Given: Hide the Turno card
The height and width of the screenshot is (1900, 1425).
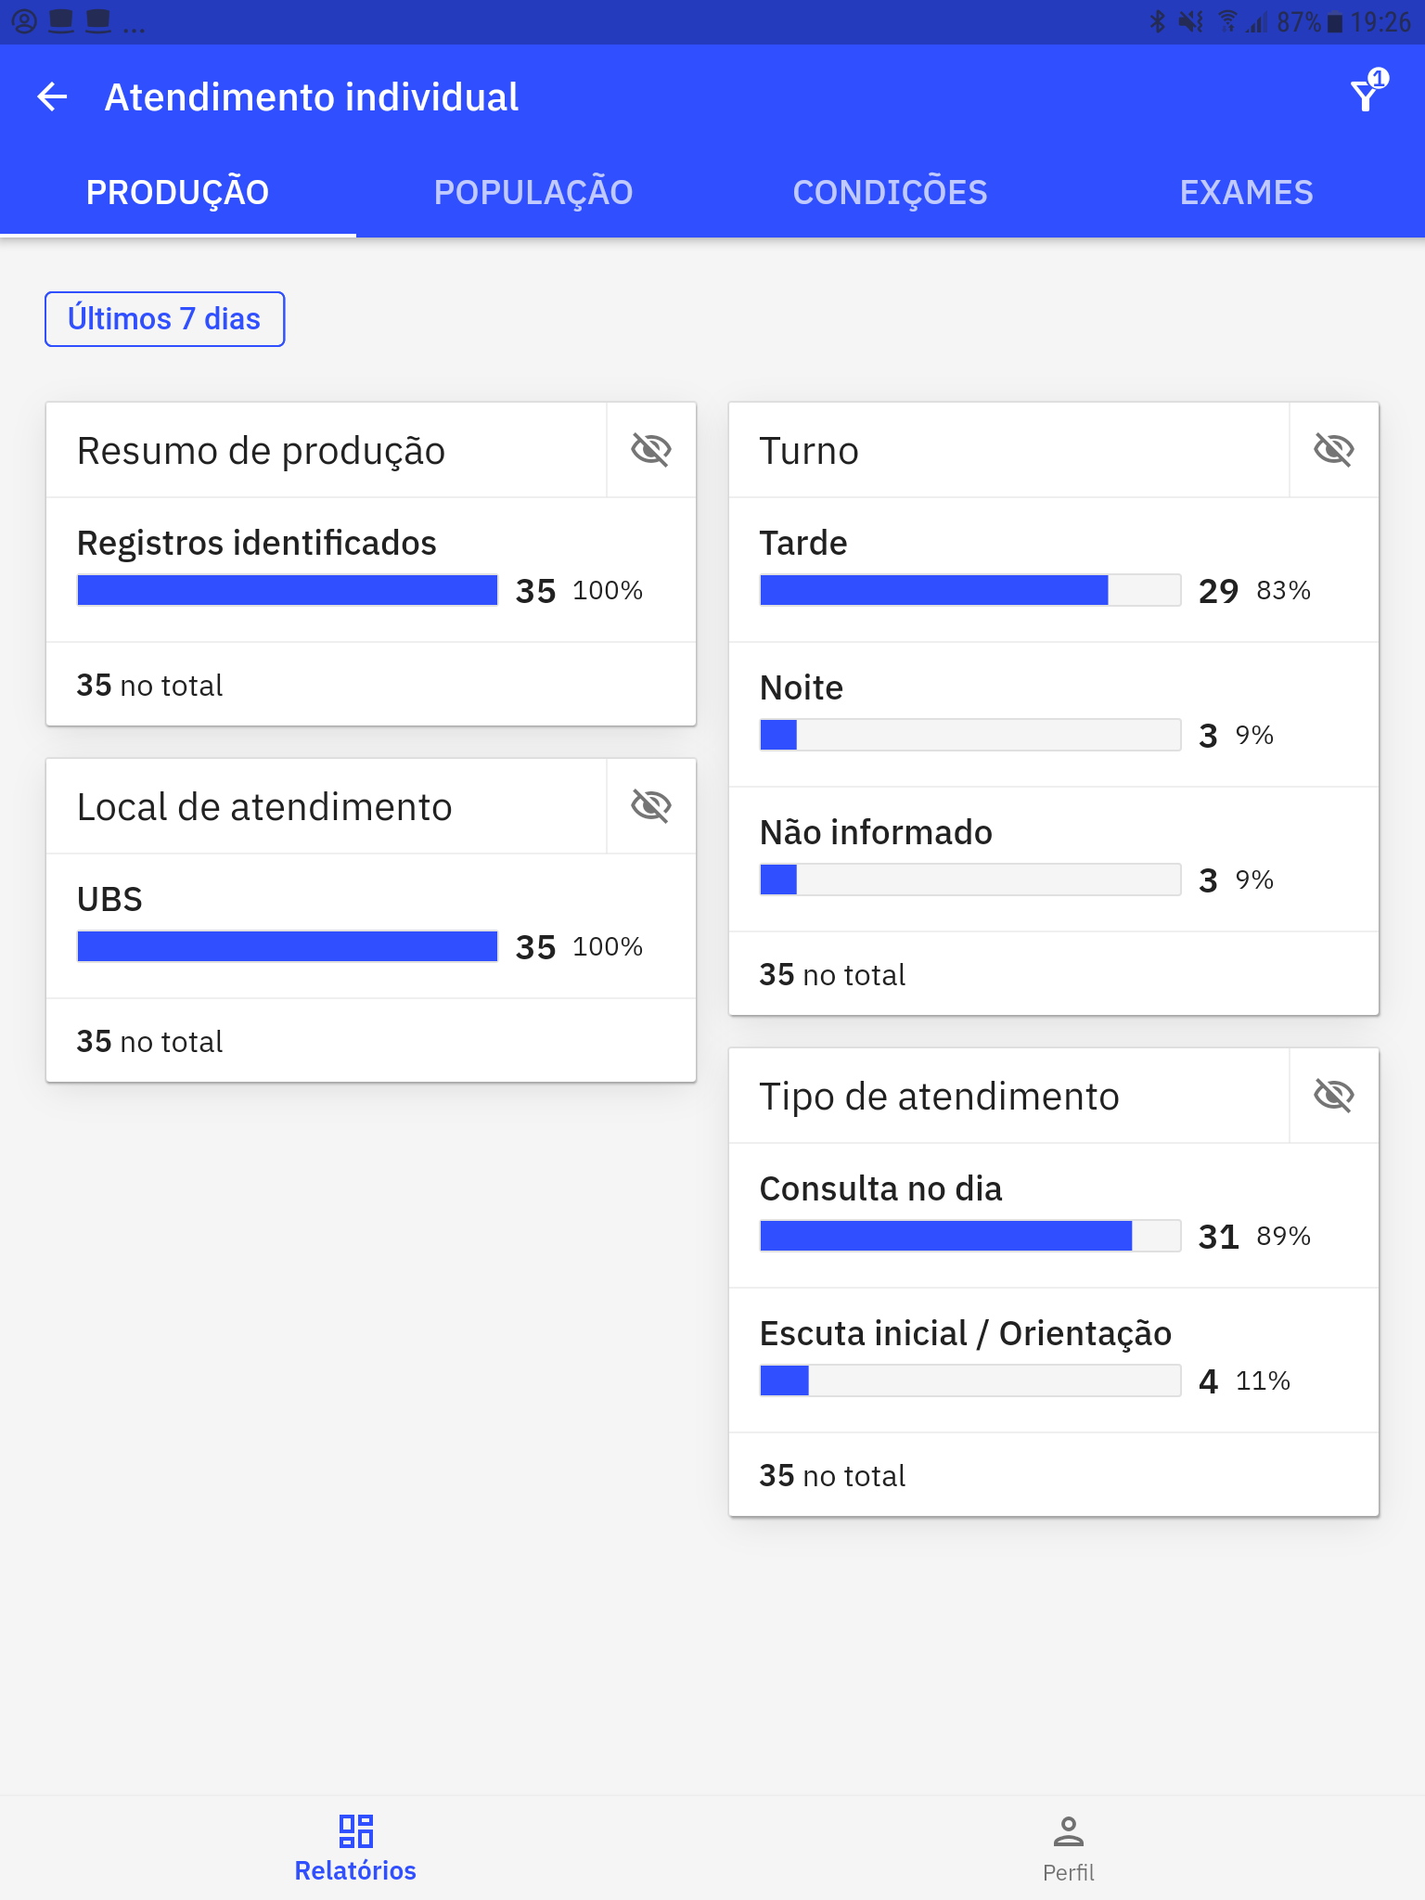Looking at the screenshot, I should (1334, 450).
